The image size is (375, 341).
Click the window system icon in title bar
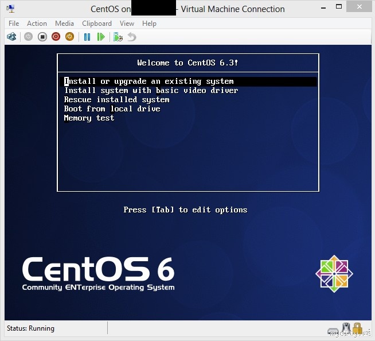(10, 9)
